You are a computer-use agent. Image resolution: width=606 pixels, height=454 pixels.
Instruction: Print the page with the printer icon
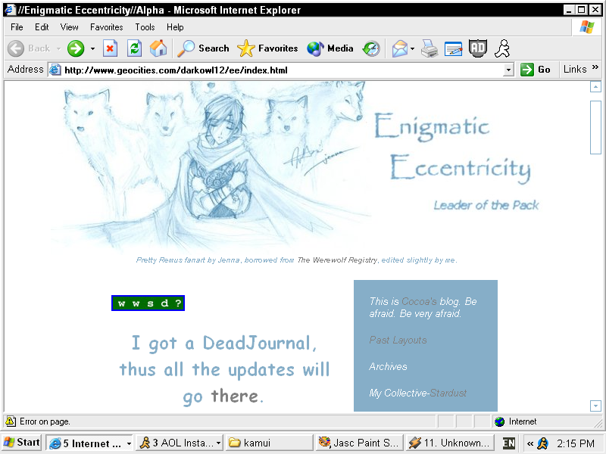(x=429, y=48)
